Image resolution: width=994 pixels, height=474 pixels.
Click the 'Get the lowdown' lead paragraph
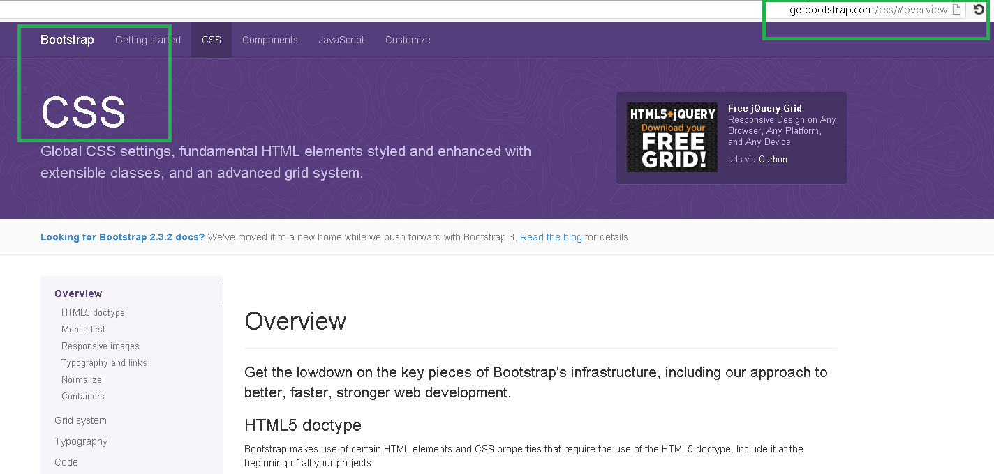click(x=536, y=382)
